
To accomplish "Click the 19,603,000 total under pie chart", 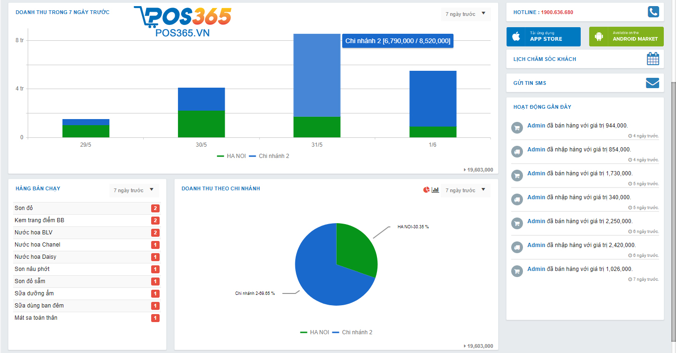I will click(478, 346).
